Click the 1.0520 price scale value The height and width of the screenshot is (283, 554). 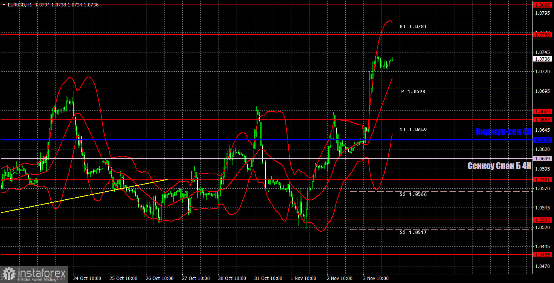click(x=543, y=227)
